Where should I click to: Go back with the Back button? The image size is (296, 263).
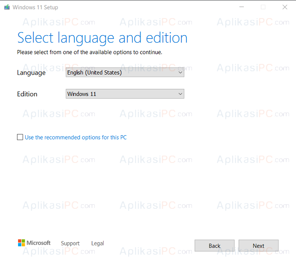click(215, 245)
